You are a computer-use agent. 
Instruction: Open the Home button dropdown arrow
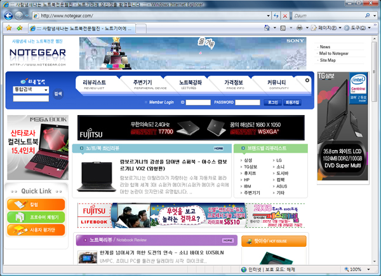point(275,28)
